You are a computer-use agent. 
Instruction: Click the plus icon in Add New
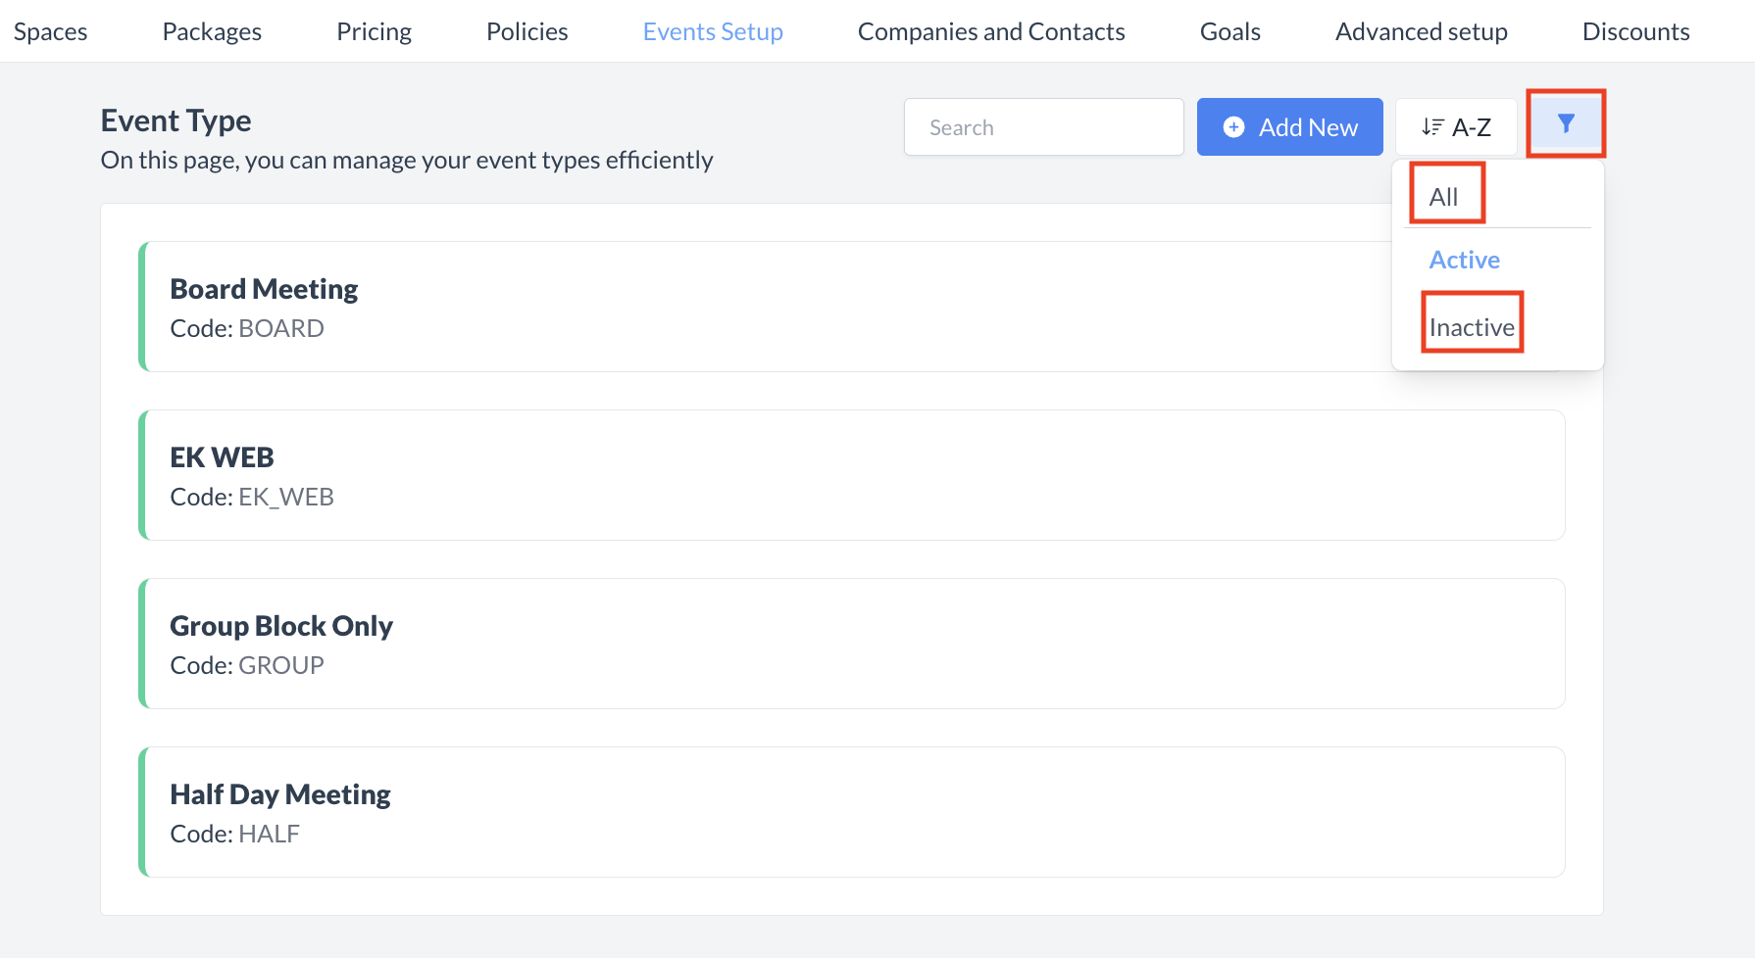1234,127
